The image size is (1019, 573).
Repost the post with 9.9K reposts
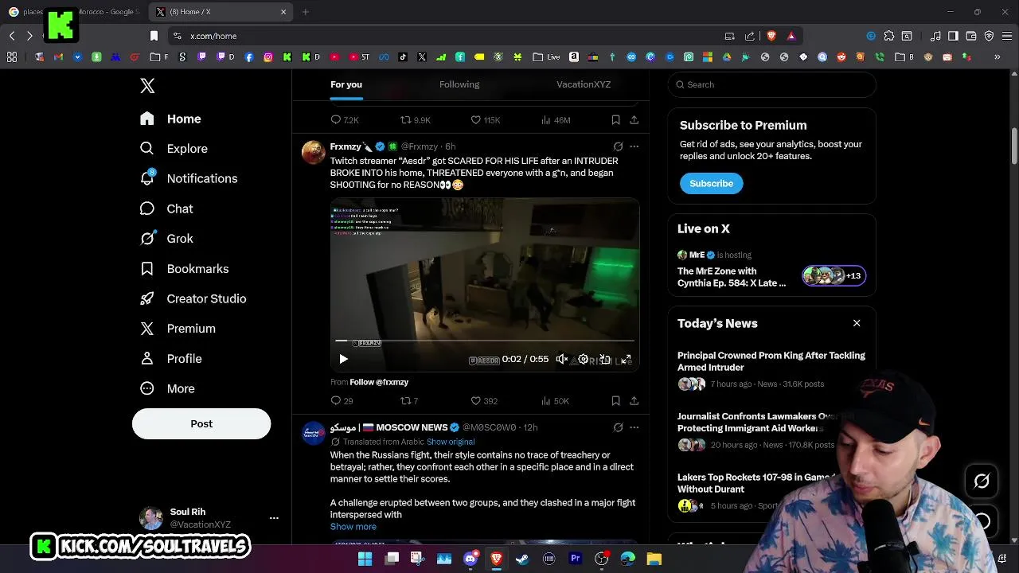coord(415,120)
